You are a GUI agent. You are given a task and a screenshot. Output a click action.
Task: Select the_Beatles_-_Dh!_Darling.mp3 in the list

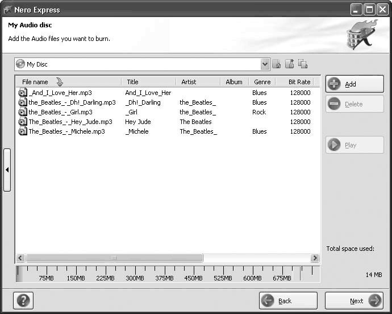point(72,102)
